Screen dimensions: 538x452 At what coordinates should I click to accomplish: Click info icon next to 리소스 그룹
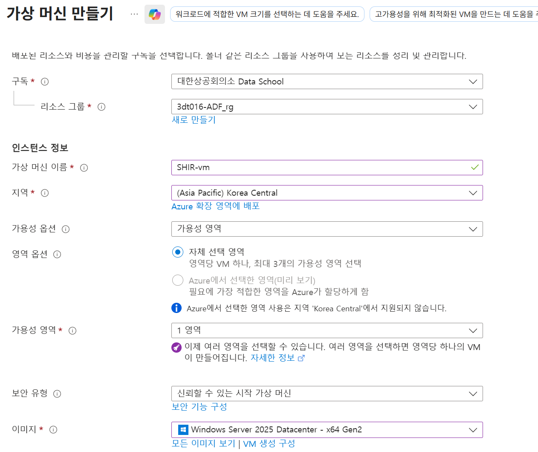point(101,107)
